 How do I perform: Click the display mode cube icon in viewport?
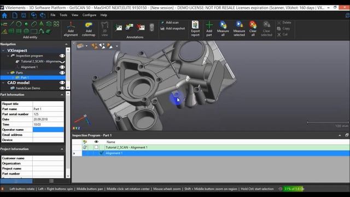coord(80,46)
